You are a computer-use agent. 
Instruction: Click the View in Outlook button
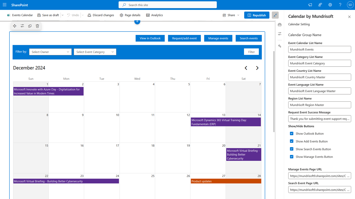(150, 38)
